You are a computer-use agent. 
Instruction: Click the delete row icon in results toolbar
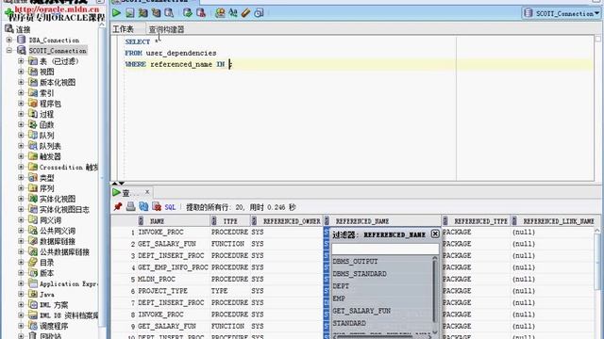click(157, 207)
